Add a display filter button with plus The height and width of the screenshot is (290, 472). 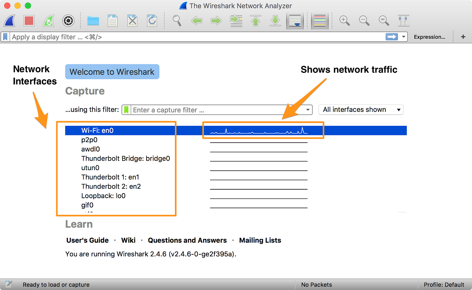pos(463,37)
